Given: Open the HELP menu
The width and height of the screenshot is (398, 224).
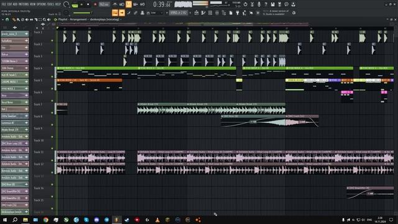Looking at the screenshot, I should [58, 4].
